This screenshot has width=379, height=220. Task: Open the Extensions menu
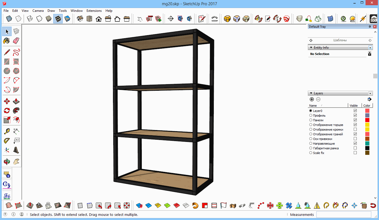(94, 11)
